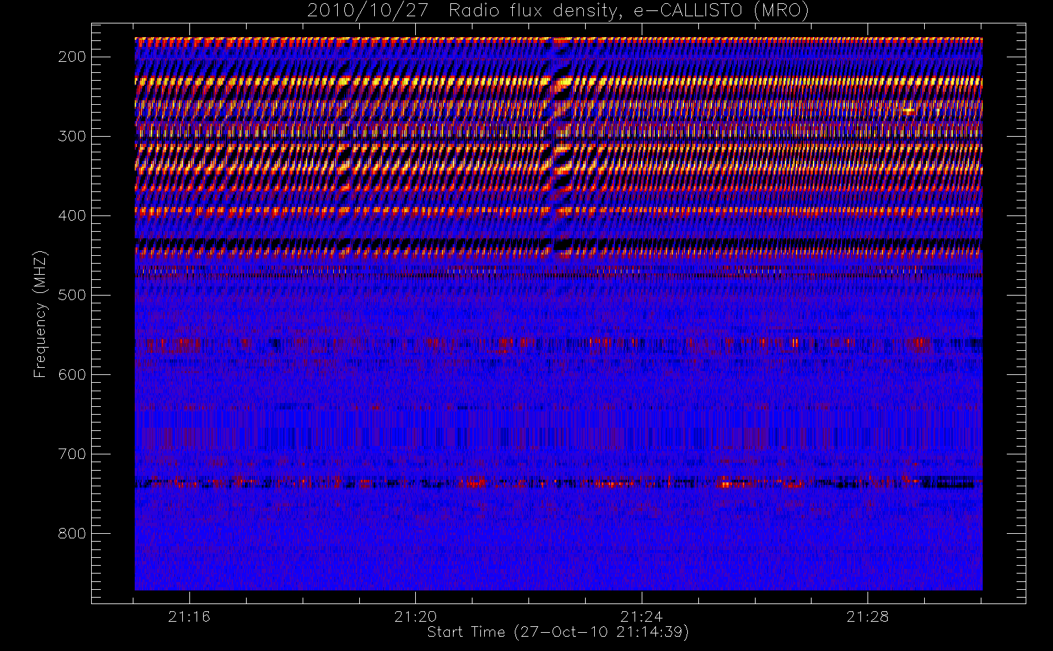Click the 21:16 time tick label
The height and width of the screenshot is (651, 1053).
point(189,616)
